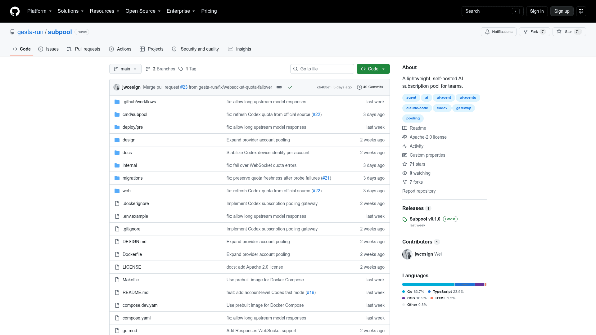Click the TypeScript segment of language bar
596x335 pixels.
[465, 284]
